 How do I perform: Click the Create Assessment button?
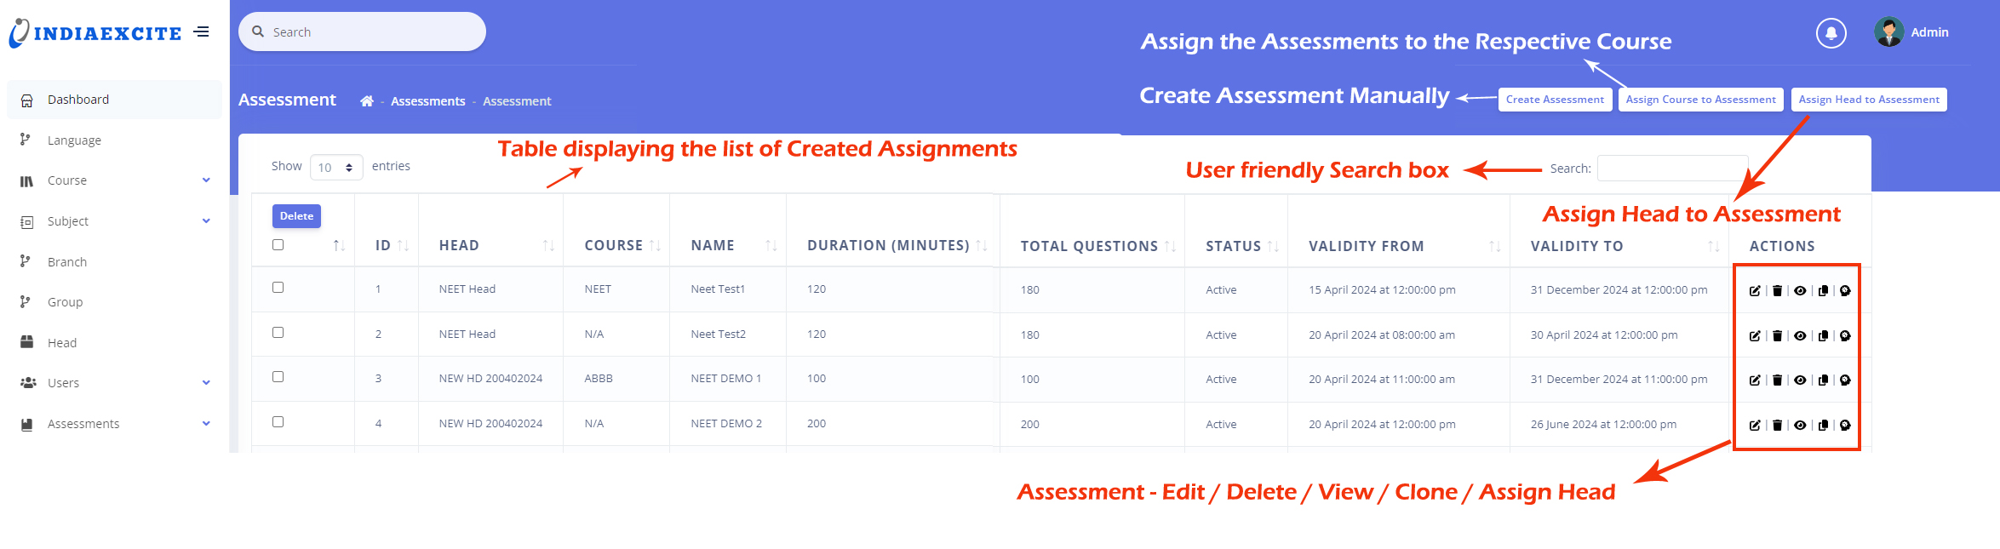coord(1555,100)
